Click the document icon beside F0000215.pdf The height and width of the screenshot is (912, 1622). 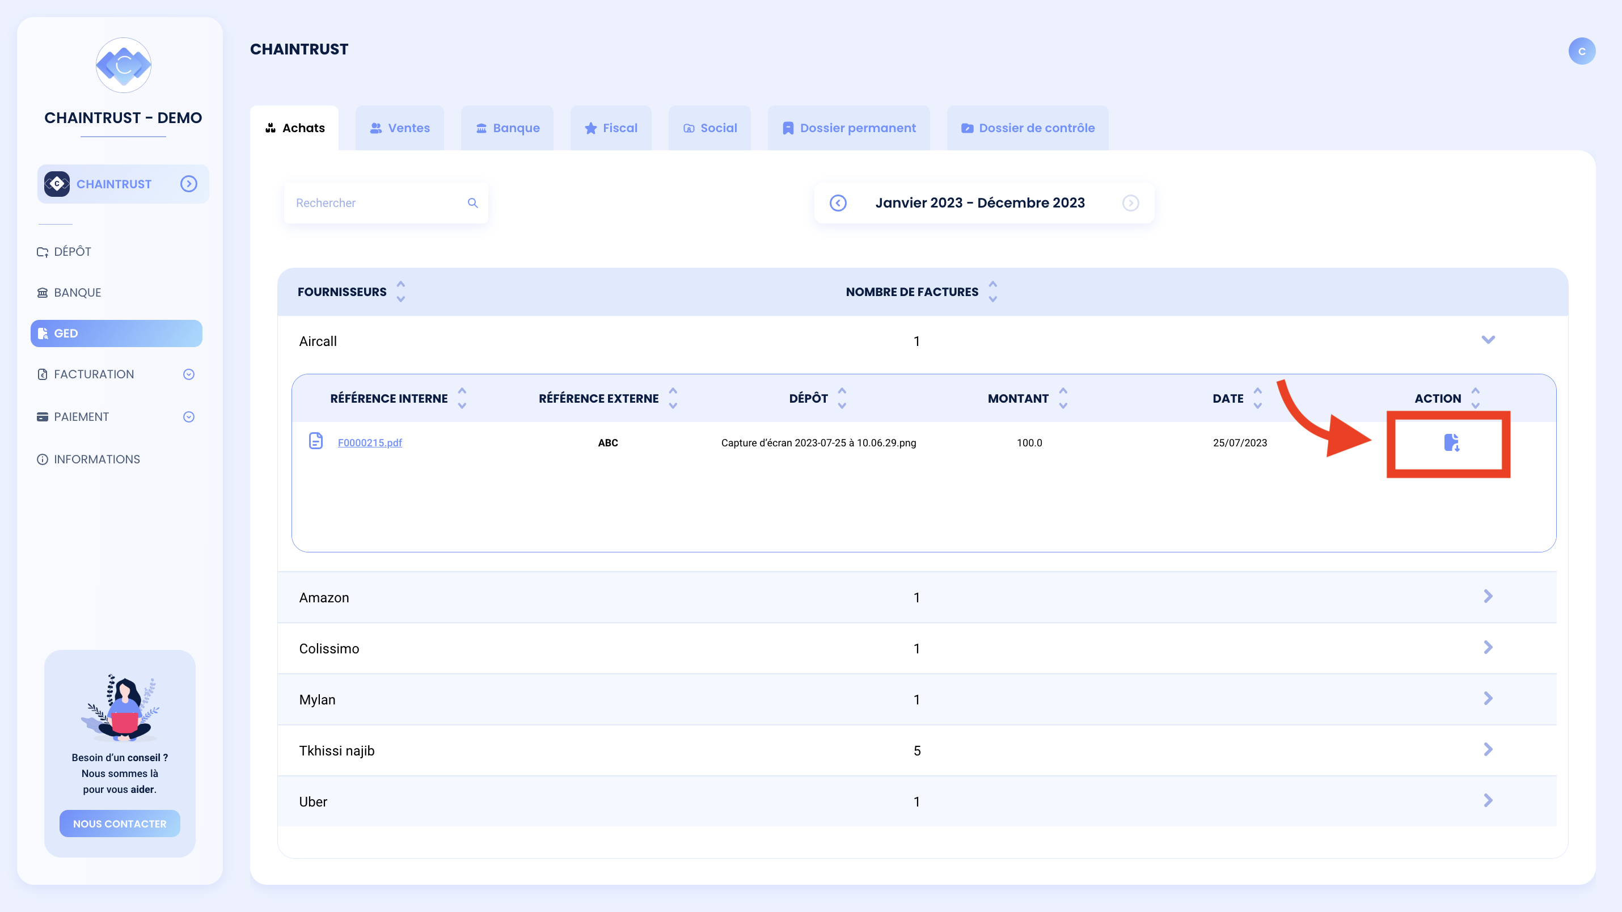tap(316, 441)
